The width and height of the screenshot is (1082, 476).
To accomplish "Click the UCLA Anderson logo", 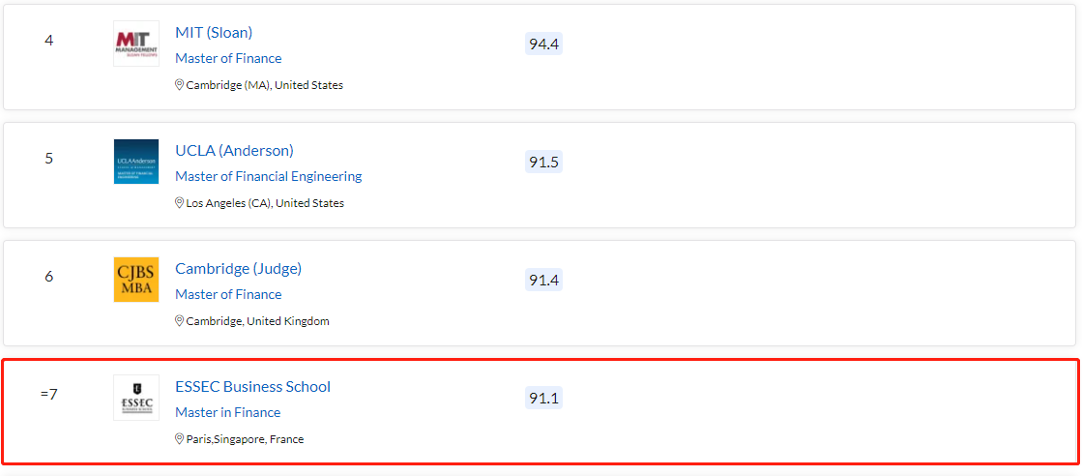I will [136, 162].
